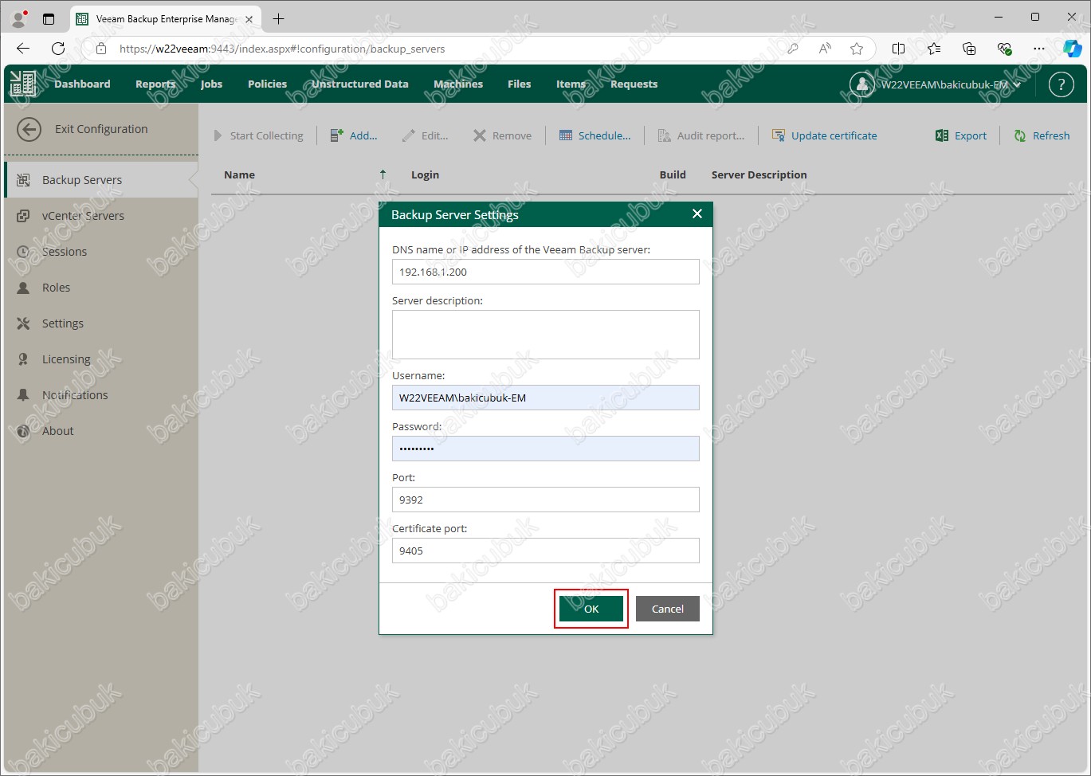
Task: Expand the W22VEEAM\bakicubuk-EM user menu
Action: 936,84
